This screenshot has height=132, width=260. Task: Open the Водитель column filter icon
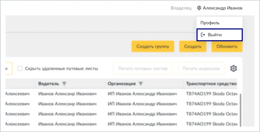tap(64, 84)
